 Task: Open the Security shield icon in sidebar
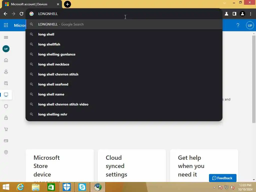coord(6,106)
